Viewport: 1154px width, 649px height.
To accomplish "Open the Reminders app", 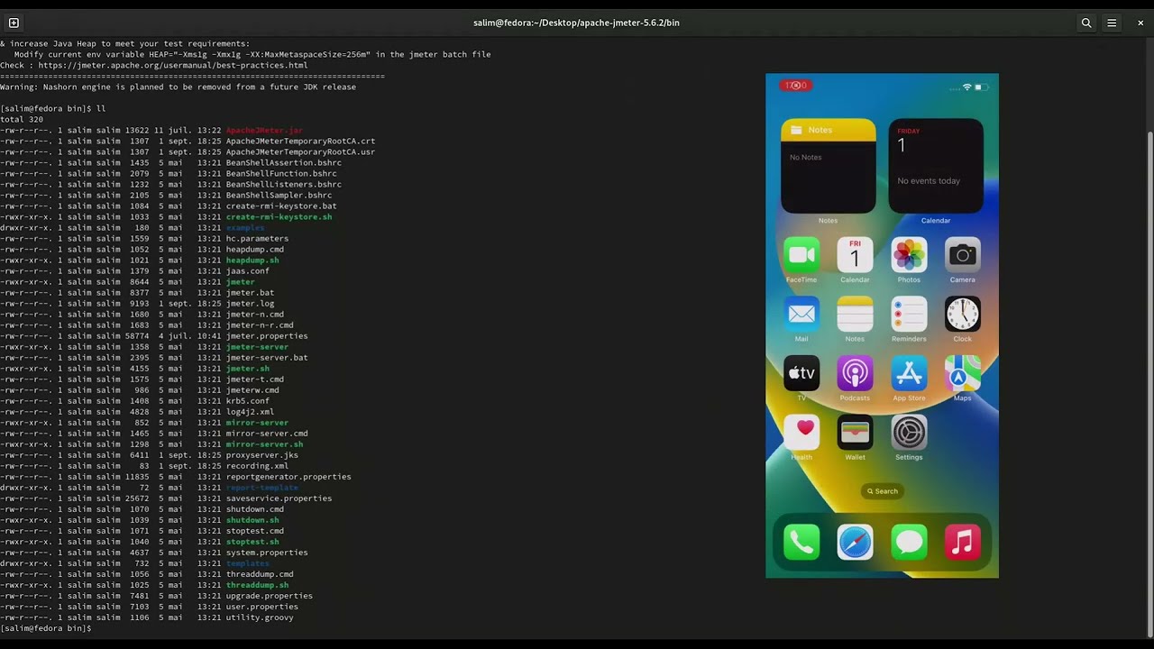I will (909, 314).
